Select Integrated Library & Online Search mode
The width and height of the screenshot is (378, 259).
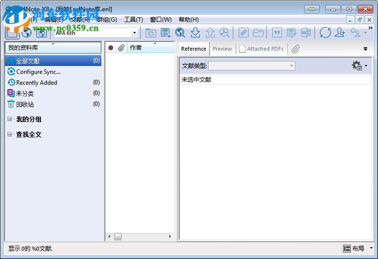tap(41, 33)
